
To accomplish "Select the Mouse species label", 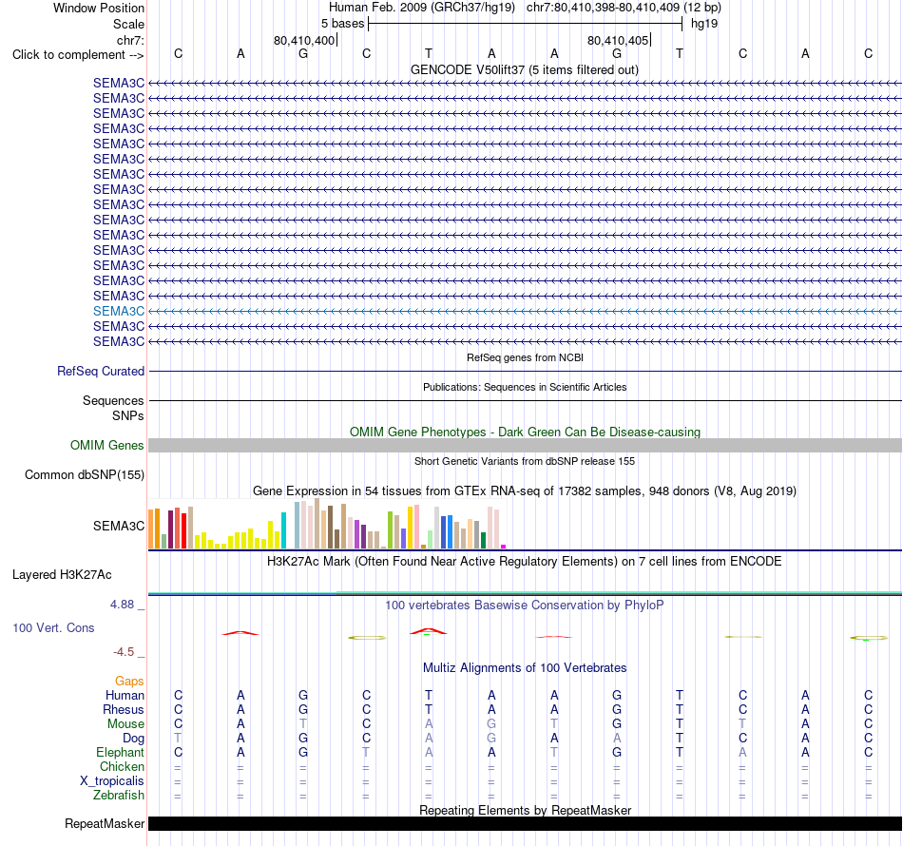I will [x=125, y=724].
